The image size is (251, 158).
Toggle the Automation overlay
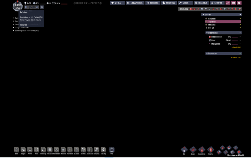click(236, 9)
